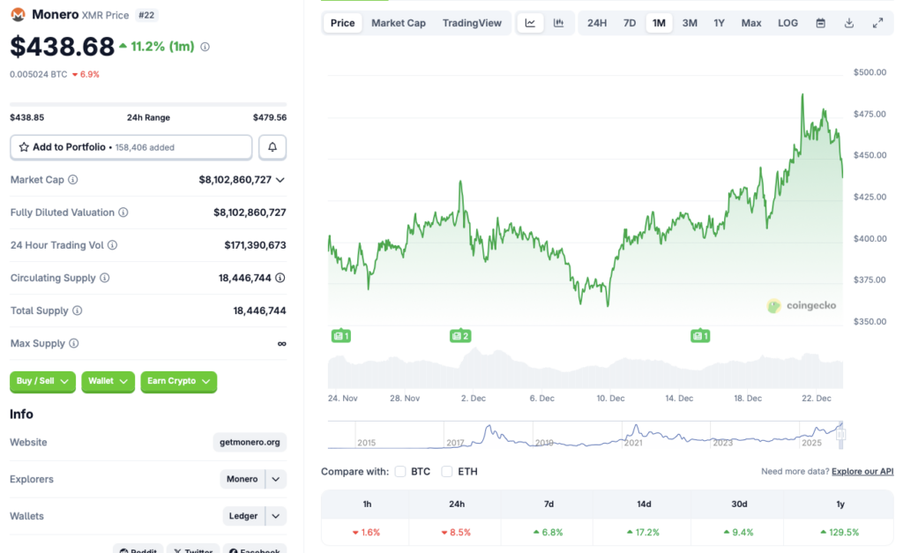Screen dimensions: 903x553
Task: Toggle logarithmic scale with LOG
Action: click(x=787, y=22)
